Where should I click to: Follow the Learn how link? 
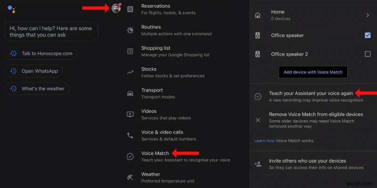point(263,141)
